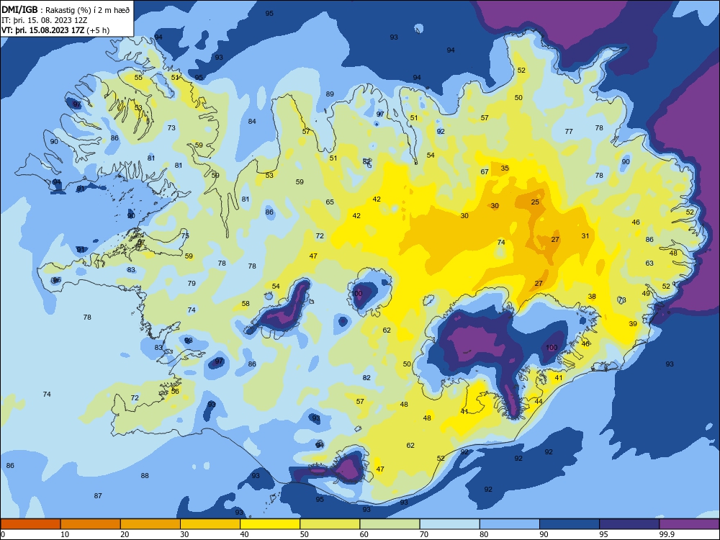
Task: Click the map value '55'
Action: click(x=138, y=78)
